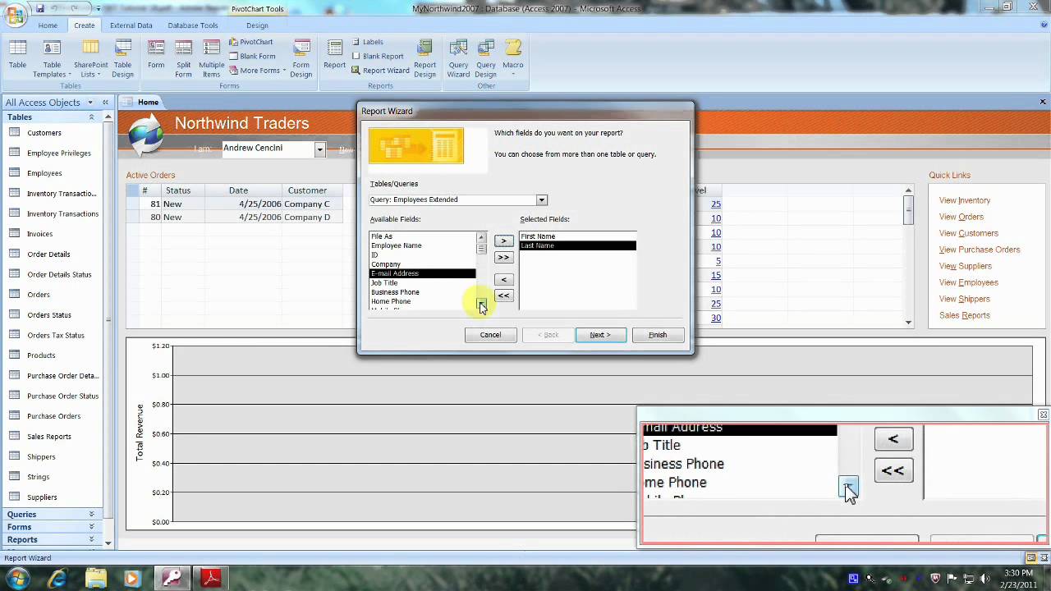Select Business Phone in Available Fields
Screen dimensions: 1051x591
click(x=422, y=292)
